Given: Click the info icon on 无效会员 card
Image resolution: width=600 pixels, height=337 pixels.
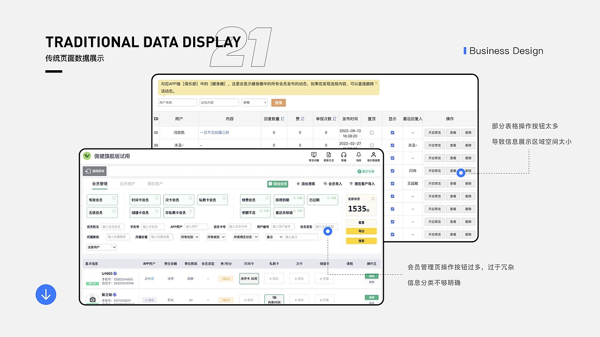Looking at the screenshot, I should [x=113, y=211].
